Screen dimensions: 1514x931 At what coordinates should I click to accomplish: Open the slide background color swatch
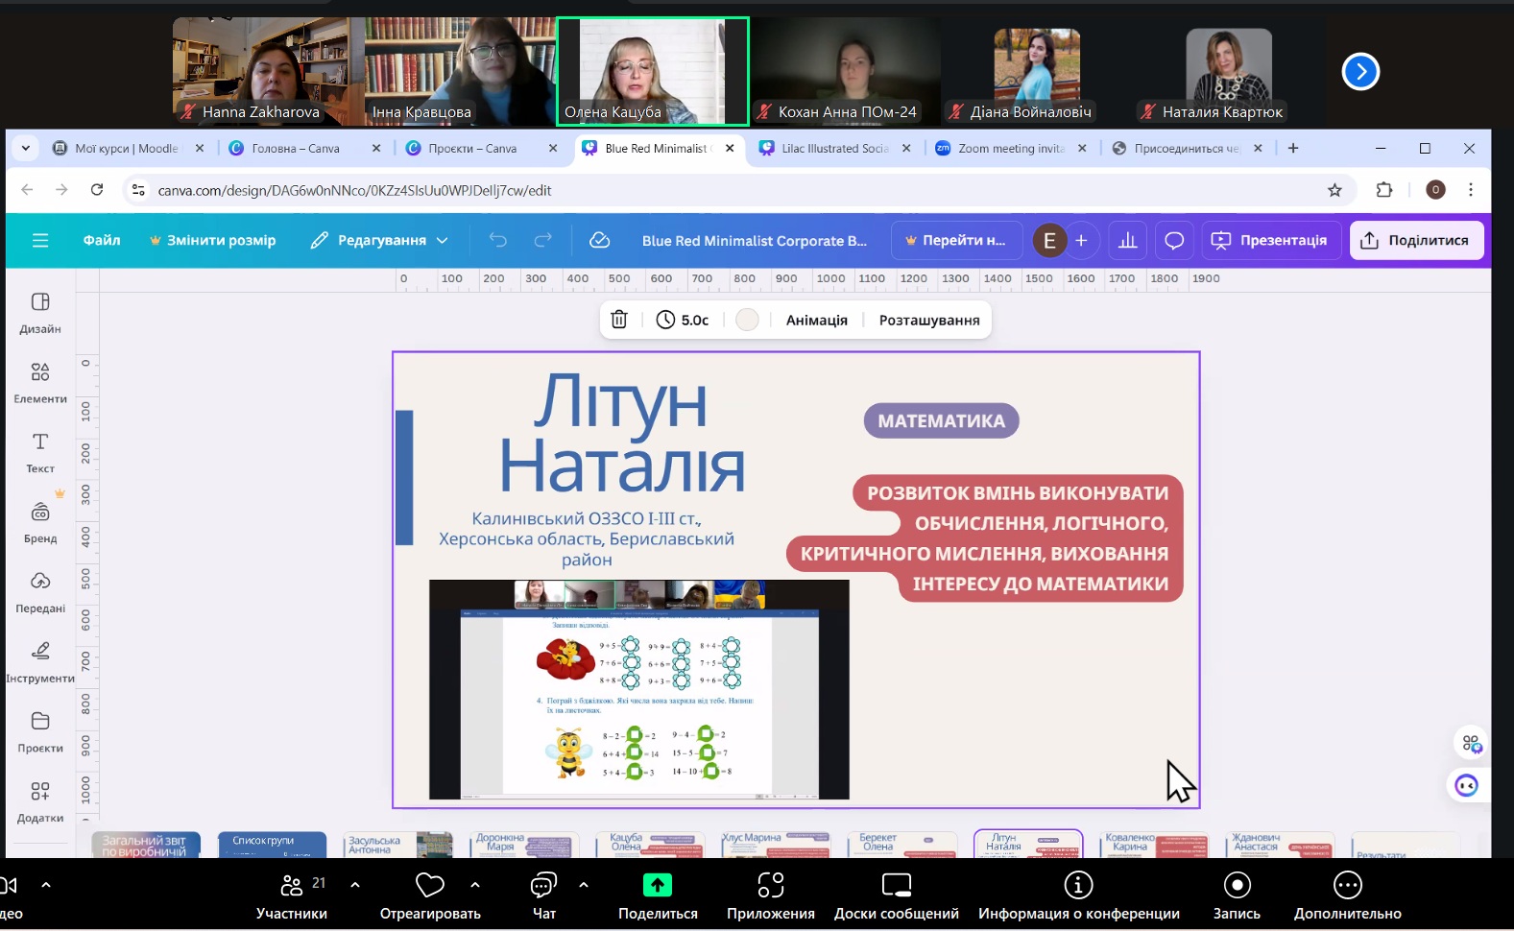(747, 320)
